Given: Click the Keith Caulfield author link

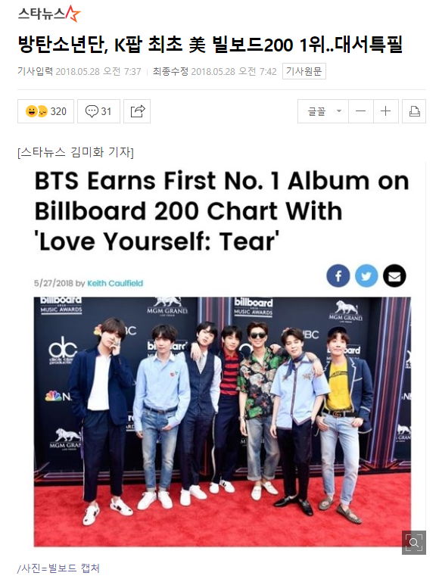Looking at the screenshot, I should pos(115,283).
